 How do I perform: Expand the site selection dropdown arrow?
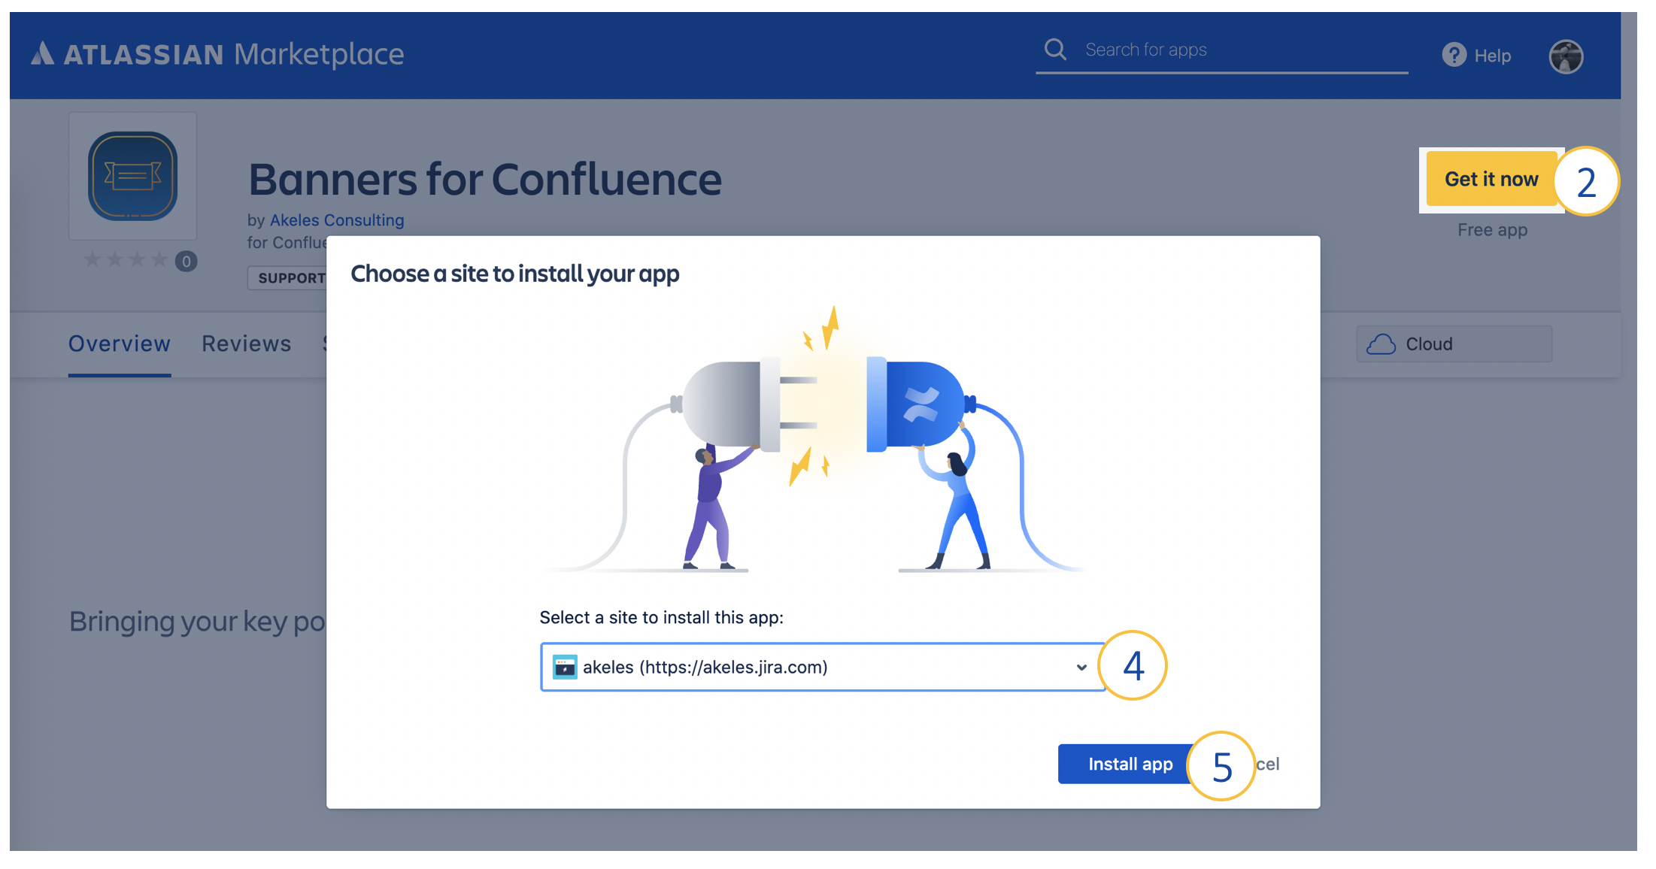coord(1081,667)
